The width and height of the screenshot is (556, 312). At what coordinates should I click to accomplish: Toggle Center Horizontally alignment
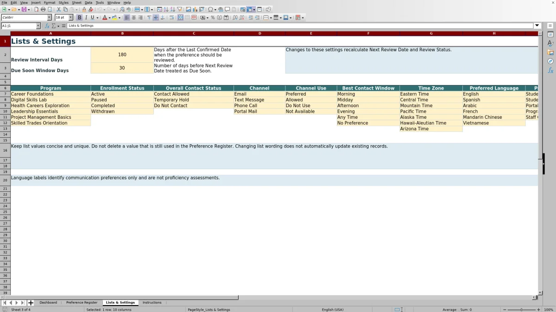coord(133,18)
